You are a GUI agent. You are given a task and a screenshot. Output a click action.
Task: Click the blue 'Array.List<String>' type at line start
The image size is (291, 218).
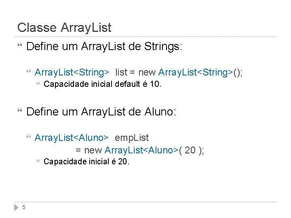point(72,73)
